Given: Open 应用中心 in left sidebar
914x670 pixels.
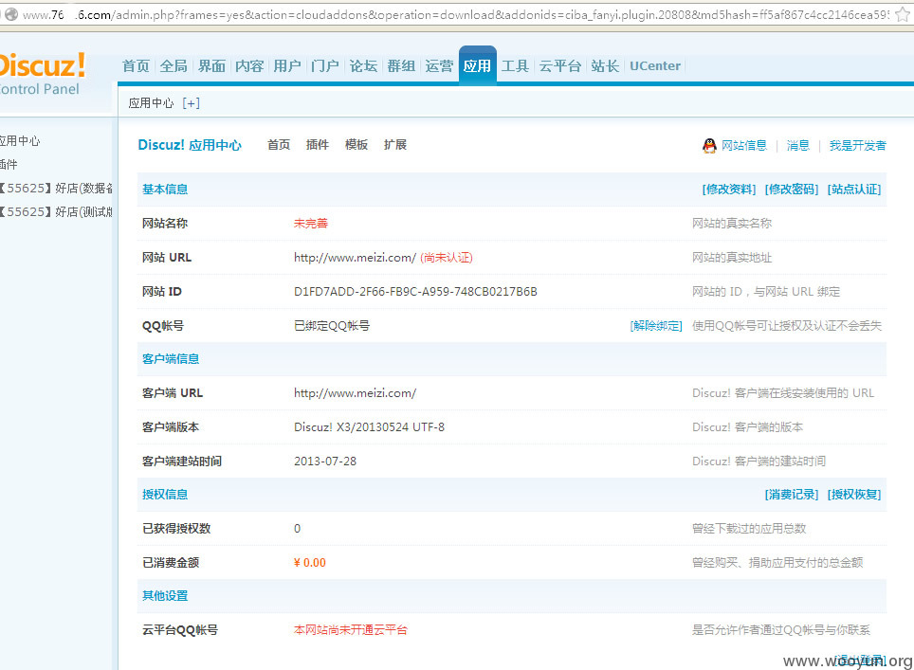Looking at the screenshot, I should [x=20, y=141].
